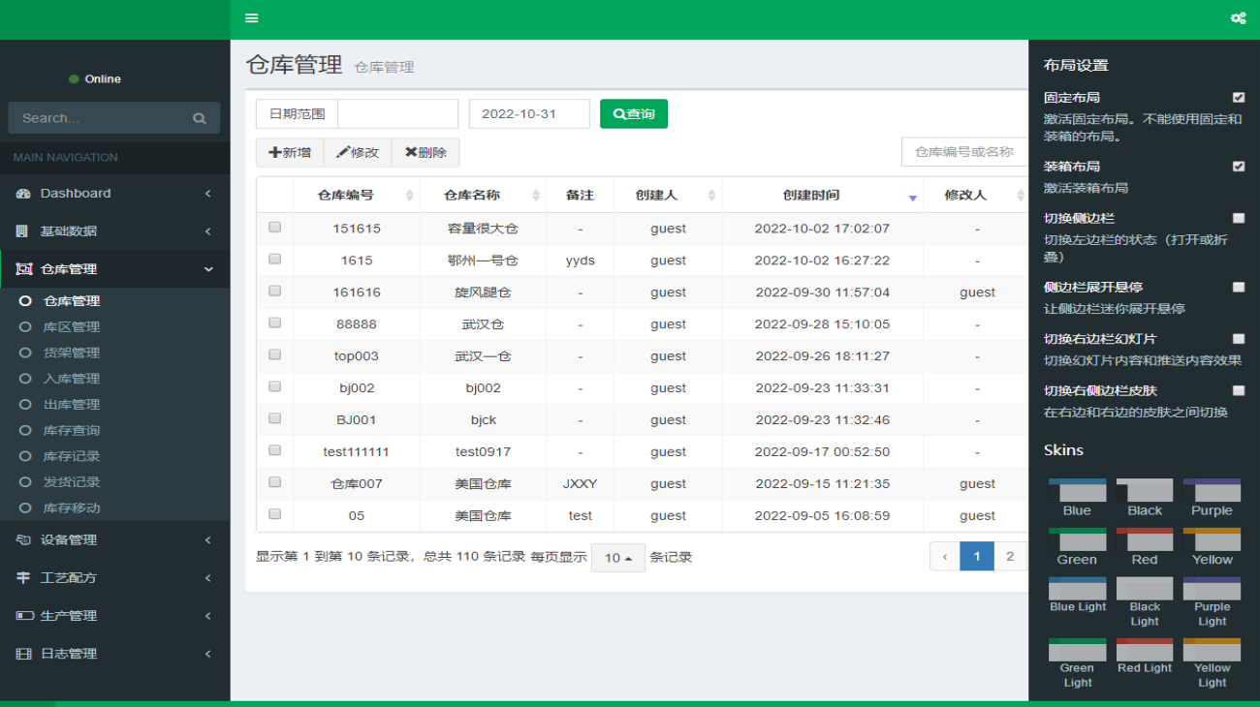Click the 日志管理 film icon
Viewport: 1260px width, 707px height.
click(24, 654)
